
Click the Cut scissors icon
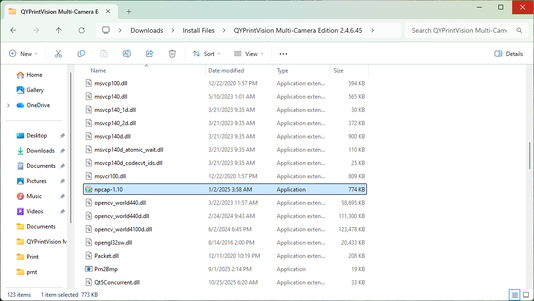click(x=58, y=54)
